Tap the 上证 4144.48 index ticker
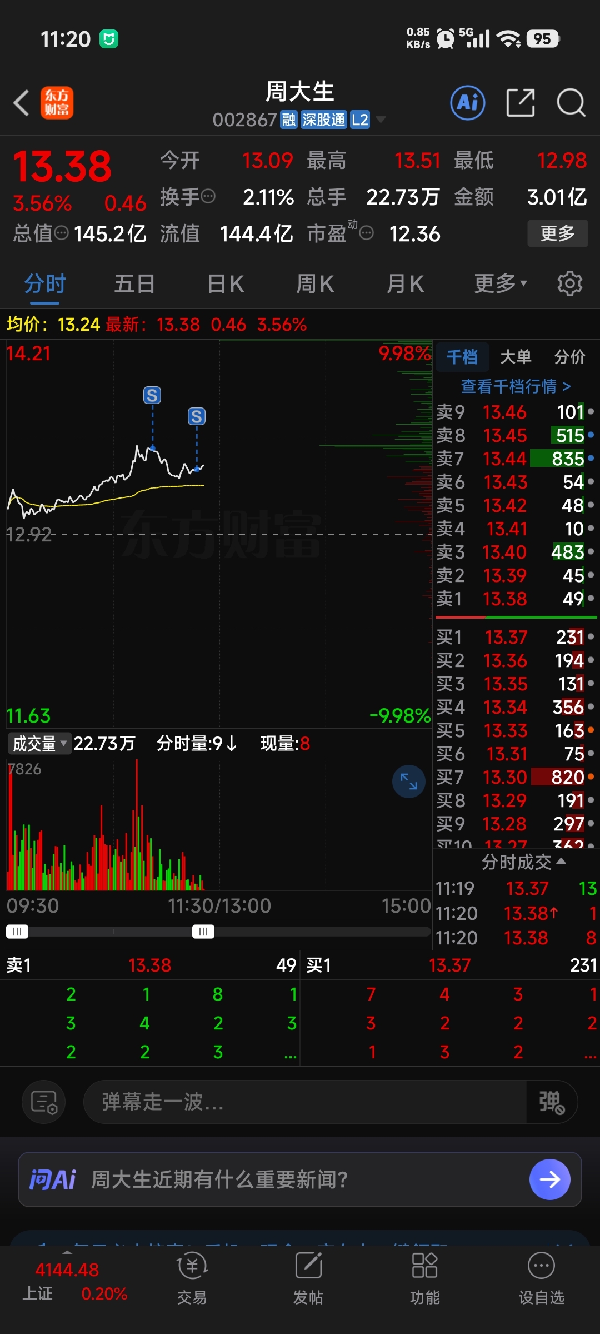This screenshot has width=600, height=1334. click(74, 1281)
